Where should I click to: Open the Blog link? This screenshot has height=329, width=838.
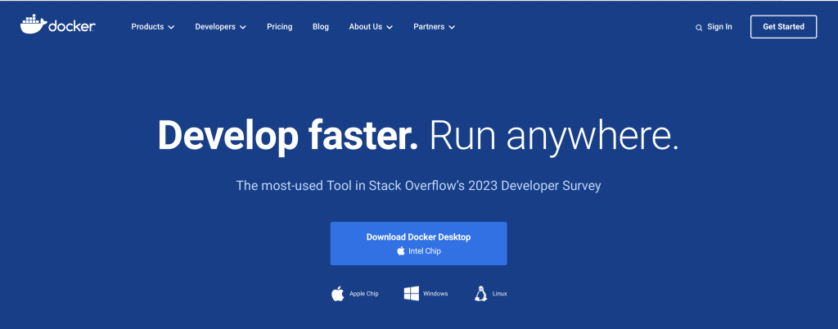tap(321, 27)
